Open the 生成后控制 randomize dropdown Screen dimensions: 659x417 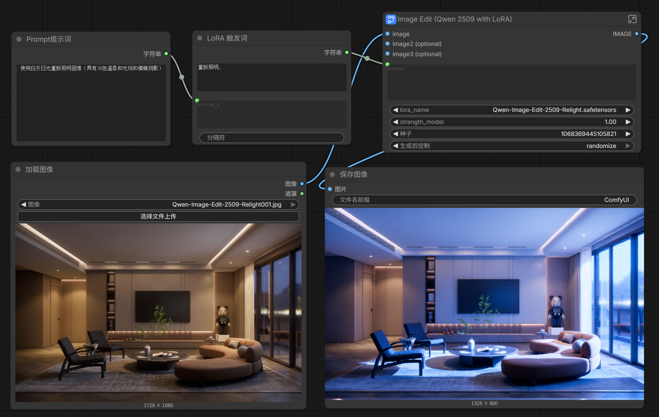(511, 146)
